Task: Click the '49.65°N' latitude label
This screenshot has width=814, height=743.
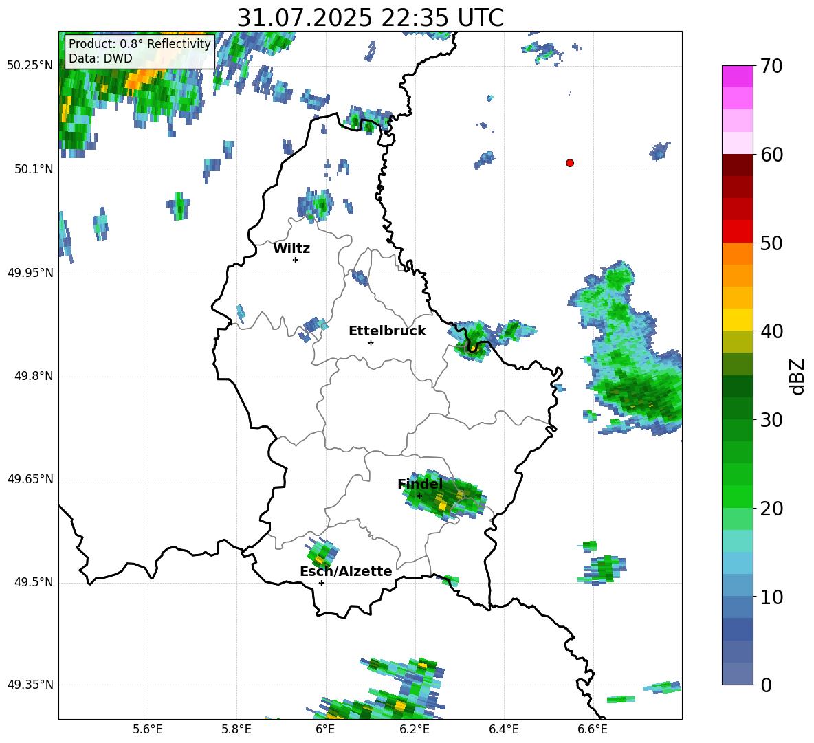Action: pos(30,480)
